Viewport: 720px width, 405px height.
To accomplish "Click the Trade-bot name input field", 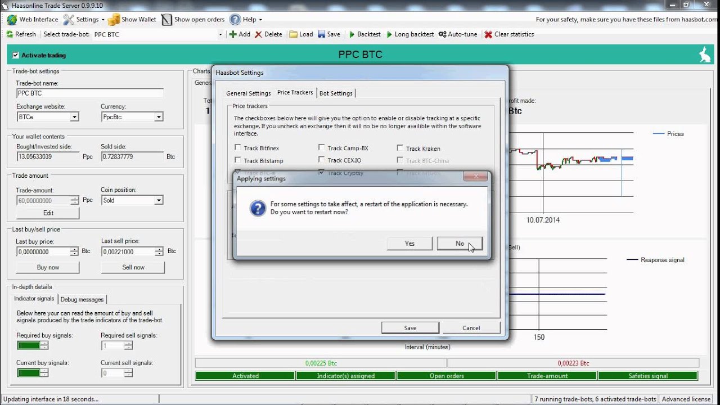I will 90,93.
